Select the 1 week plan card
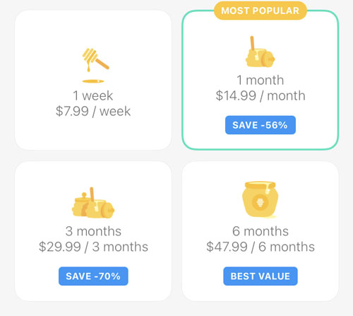Image resolution: width=353 pixels, height=316 pixels. pos(93,80)
